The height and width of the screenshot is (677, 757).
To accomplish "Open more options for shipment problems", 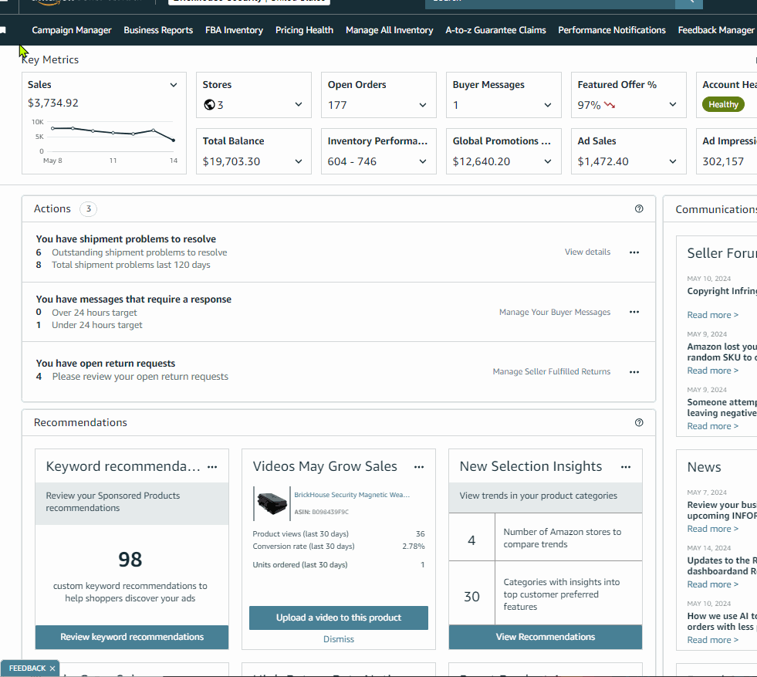I will (634, 252).
